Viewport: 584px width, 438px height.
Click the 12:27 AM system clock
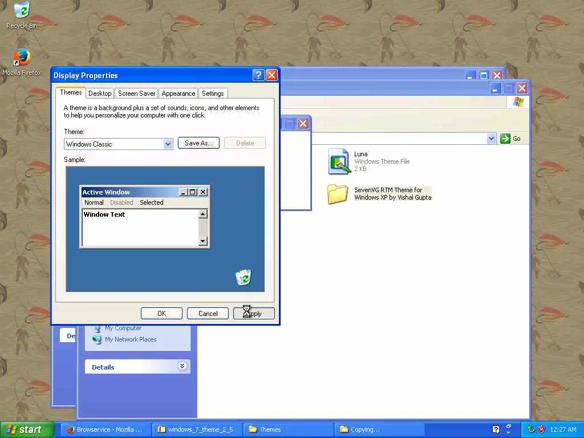click(563, 429)
